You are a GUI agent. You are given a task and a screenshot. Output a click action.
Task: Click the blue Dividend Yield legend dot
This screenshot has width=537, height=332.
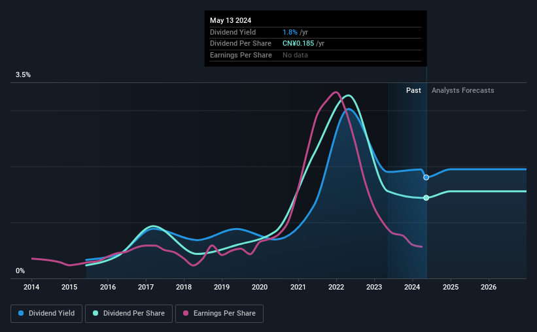tap(21, 313)
